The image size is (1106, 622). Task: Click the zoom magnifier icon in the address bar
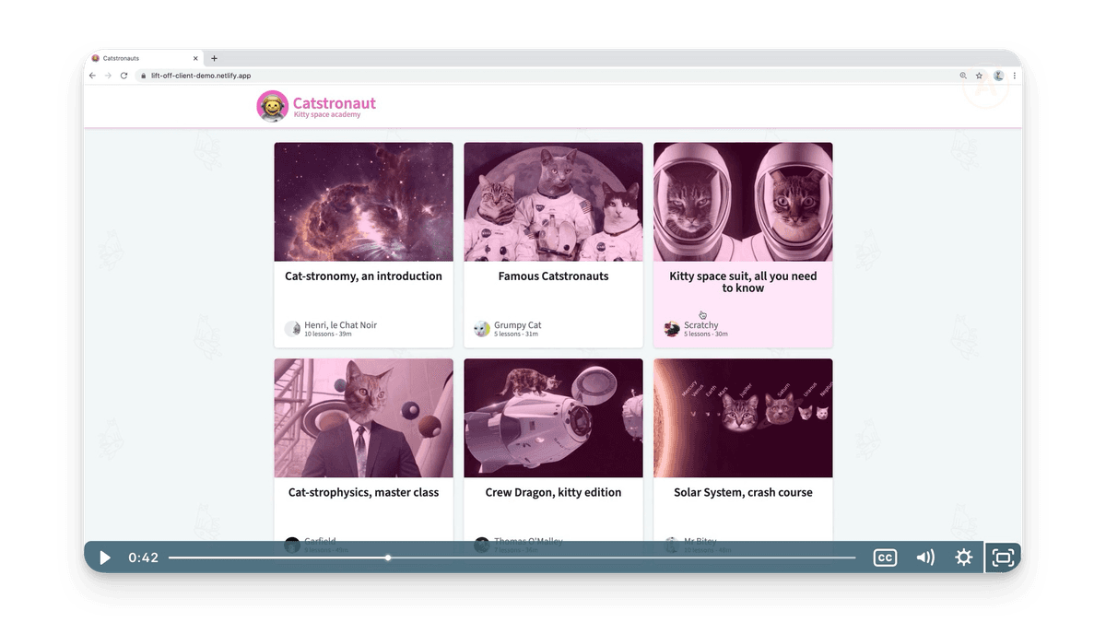pos(963,76)
